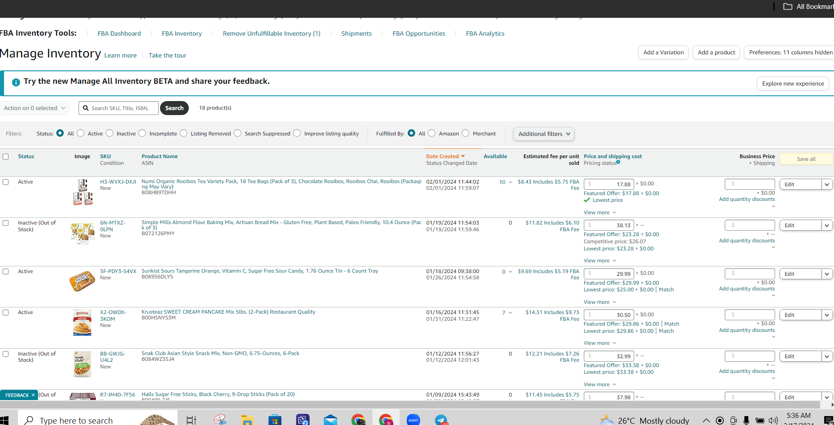Screen dimensions: 834x425
Task: Close the FEEDBACK tab
Action: coord(33,395)
